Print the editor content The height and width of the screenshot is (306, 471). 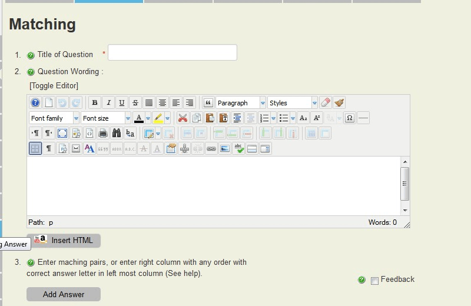102,134
